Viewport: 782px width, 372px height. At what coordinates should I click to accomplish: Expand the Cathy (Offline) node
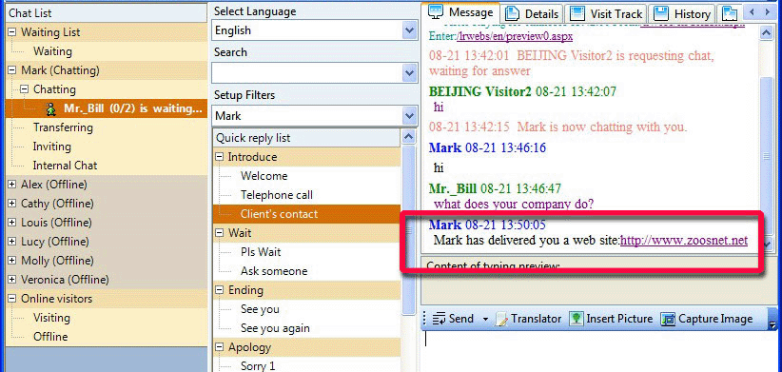(x=12, y=204)
